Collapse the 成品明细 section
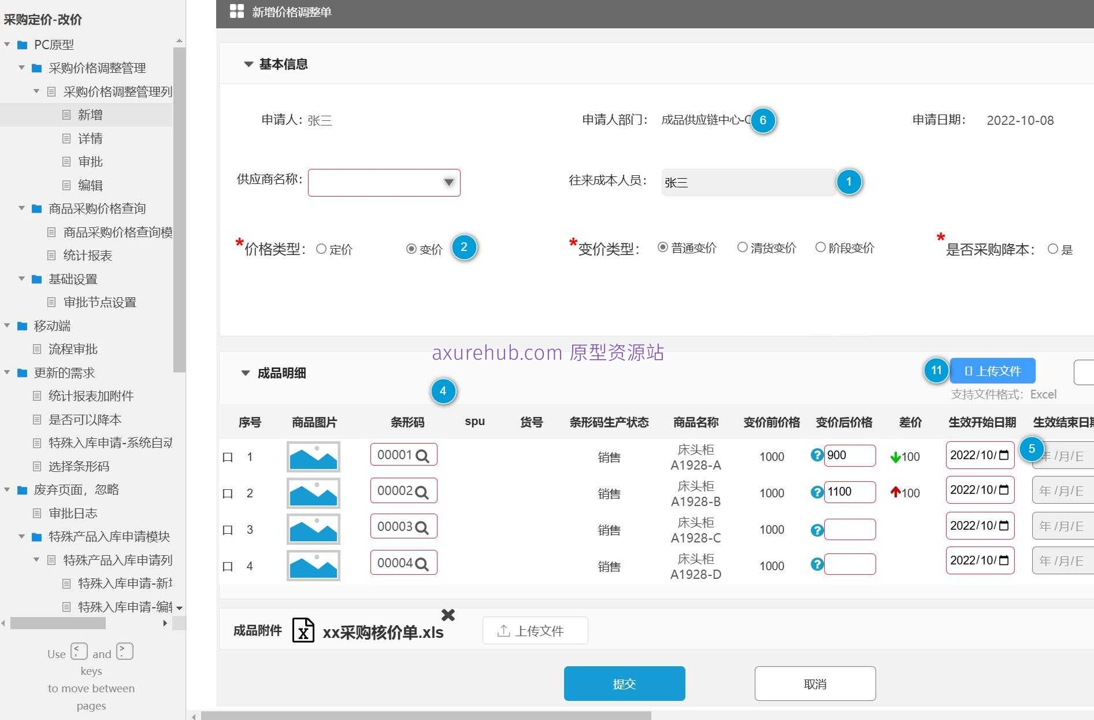 (x=245, y=373)
